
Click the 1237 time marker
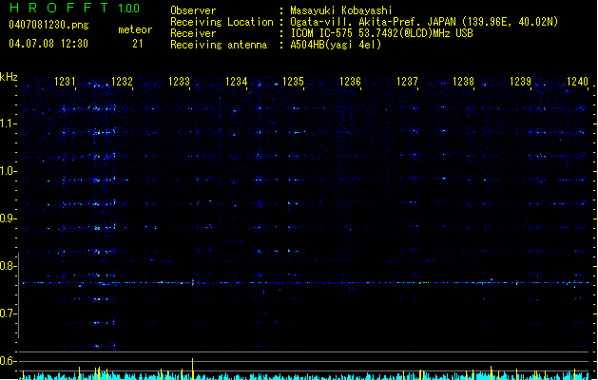407,82
